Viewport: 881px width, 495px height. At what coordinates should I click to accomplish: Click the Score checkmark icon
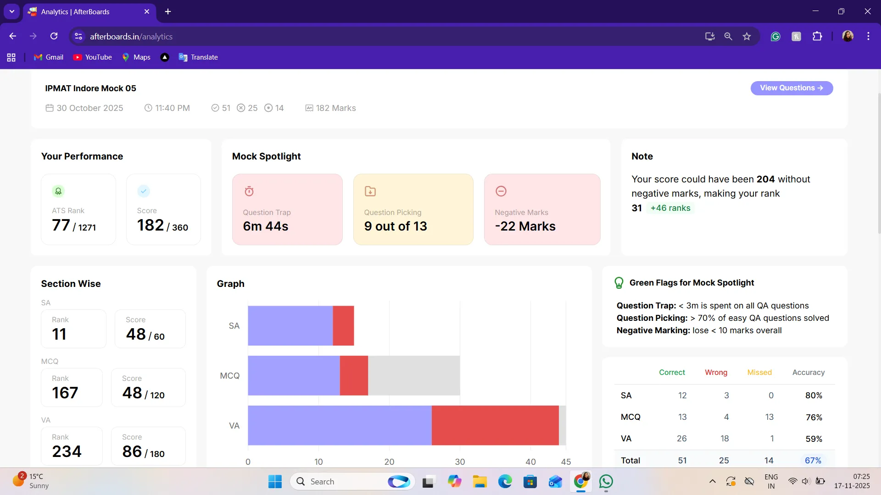144,191
